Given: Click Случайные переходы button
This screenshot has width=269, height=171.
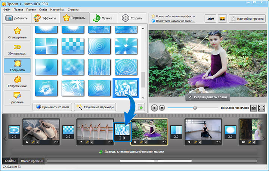Looking at the screenshot, I should [95, 107].
